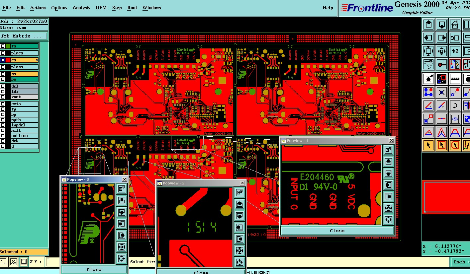
Task: Click Close button in Popview - 3
Action: click(94, 269)
